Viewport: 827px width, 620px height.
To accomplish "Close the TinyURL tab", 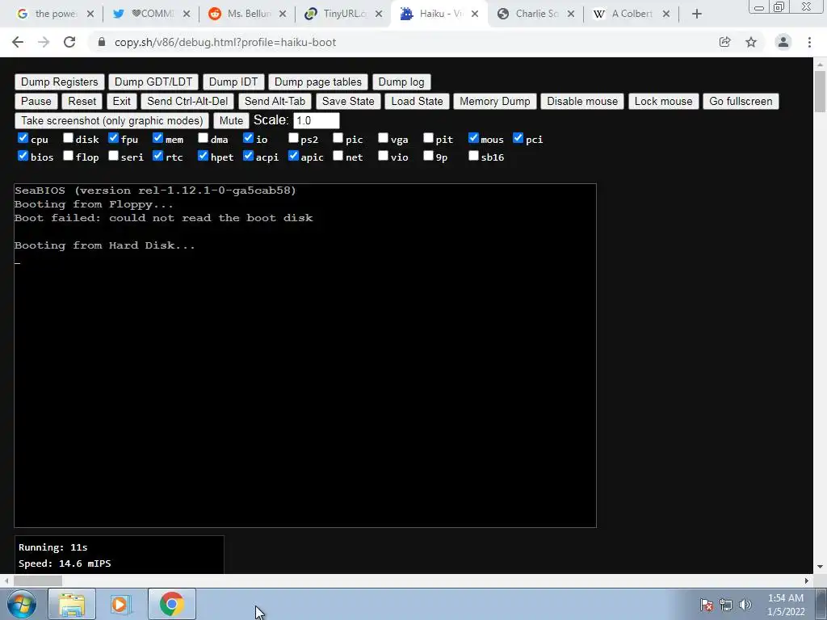I will point(379,15).
